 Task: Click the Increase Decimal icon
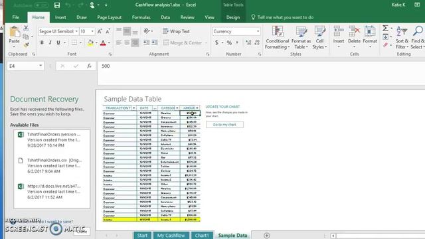click(x=248, y=42)
